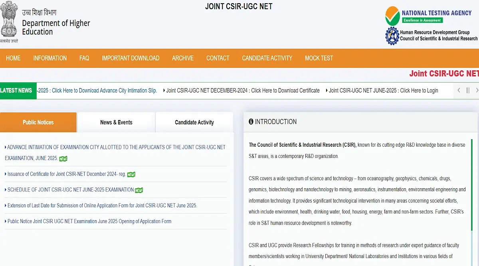
Task: Click Human Resource Development Group text
Action: pyautogui.click(x=435, y=32)
